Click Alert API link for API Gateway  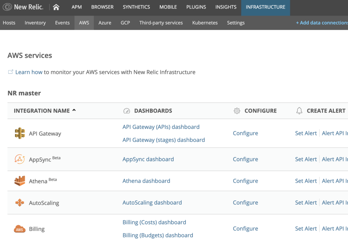(x=335, y=133)
